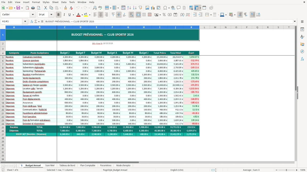The width and height of the screenshot is (307, 172).
Task: Click the Increase Indent icon
Action: pos(195,15)
